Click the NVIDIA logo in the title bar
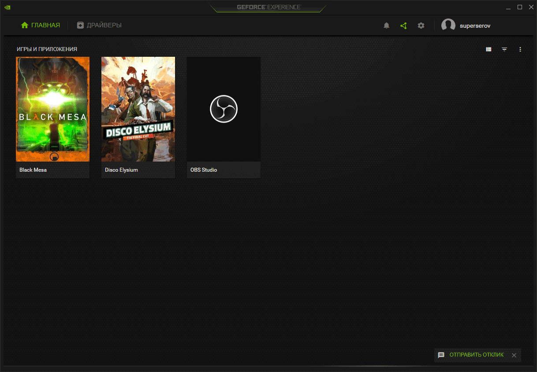This screenshot has width=537, height=372. [7, 7]
